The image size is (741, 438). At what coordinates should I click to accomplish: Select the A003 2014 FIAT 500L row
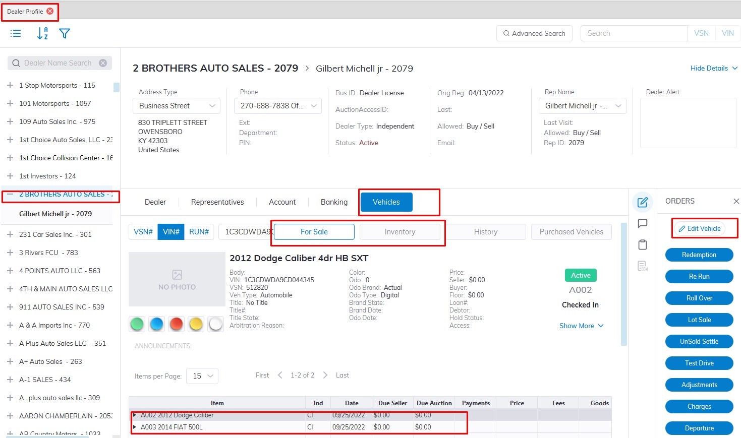coord(172,427)
